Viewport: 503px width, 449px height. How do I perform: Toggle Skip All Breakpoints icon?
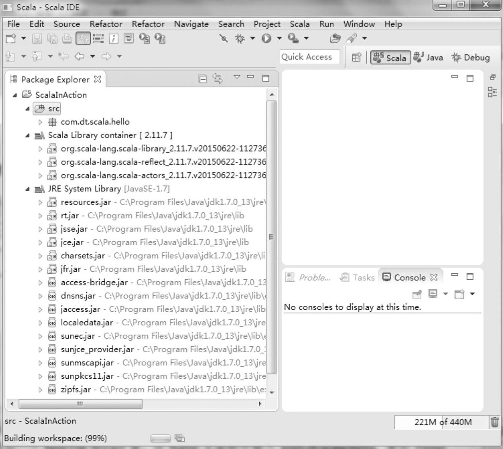pyautogui.click(x=224, y=38)
